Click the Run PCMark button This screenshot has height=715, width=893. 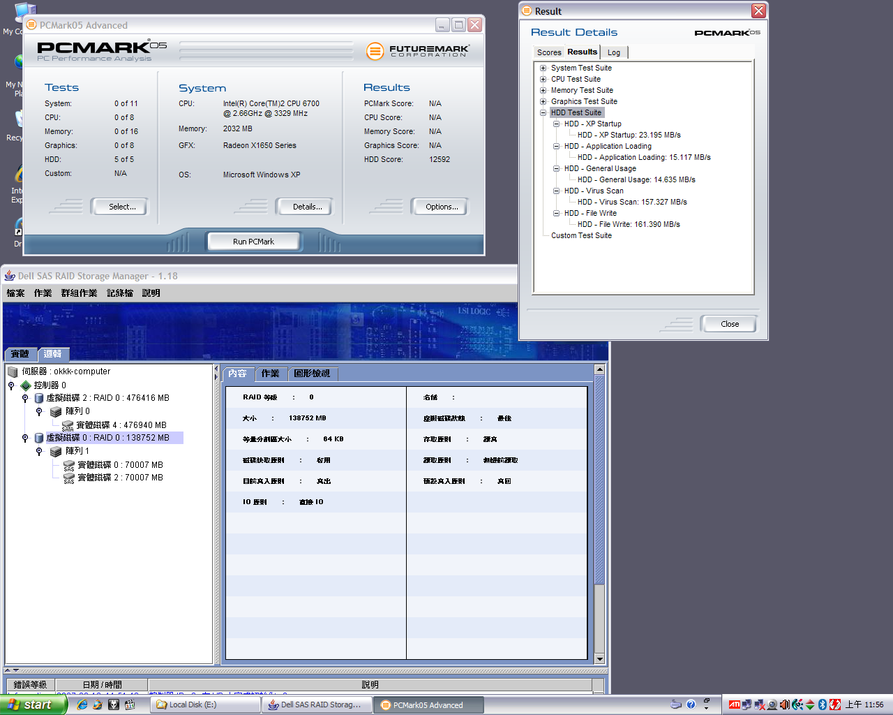tap(254, 242)
